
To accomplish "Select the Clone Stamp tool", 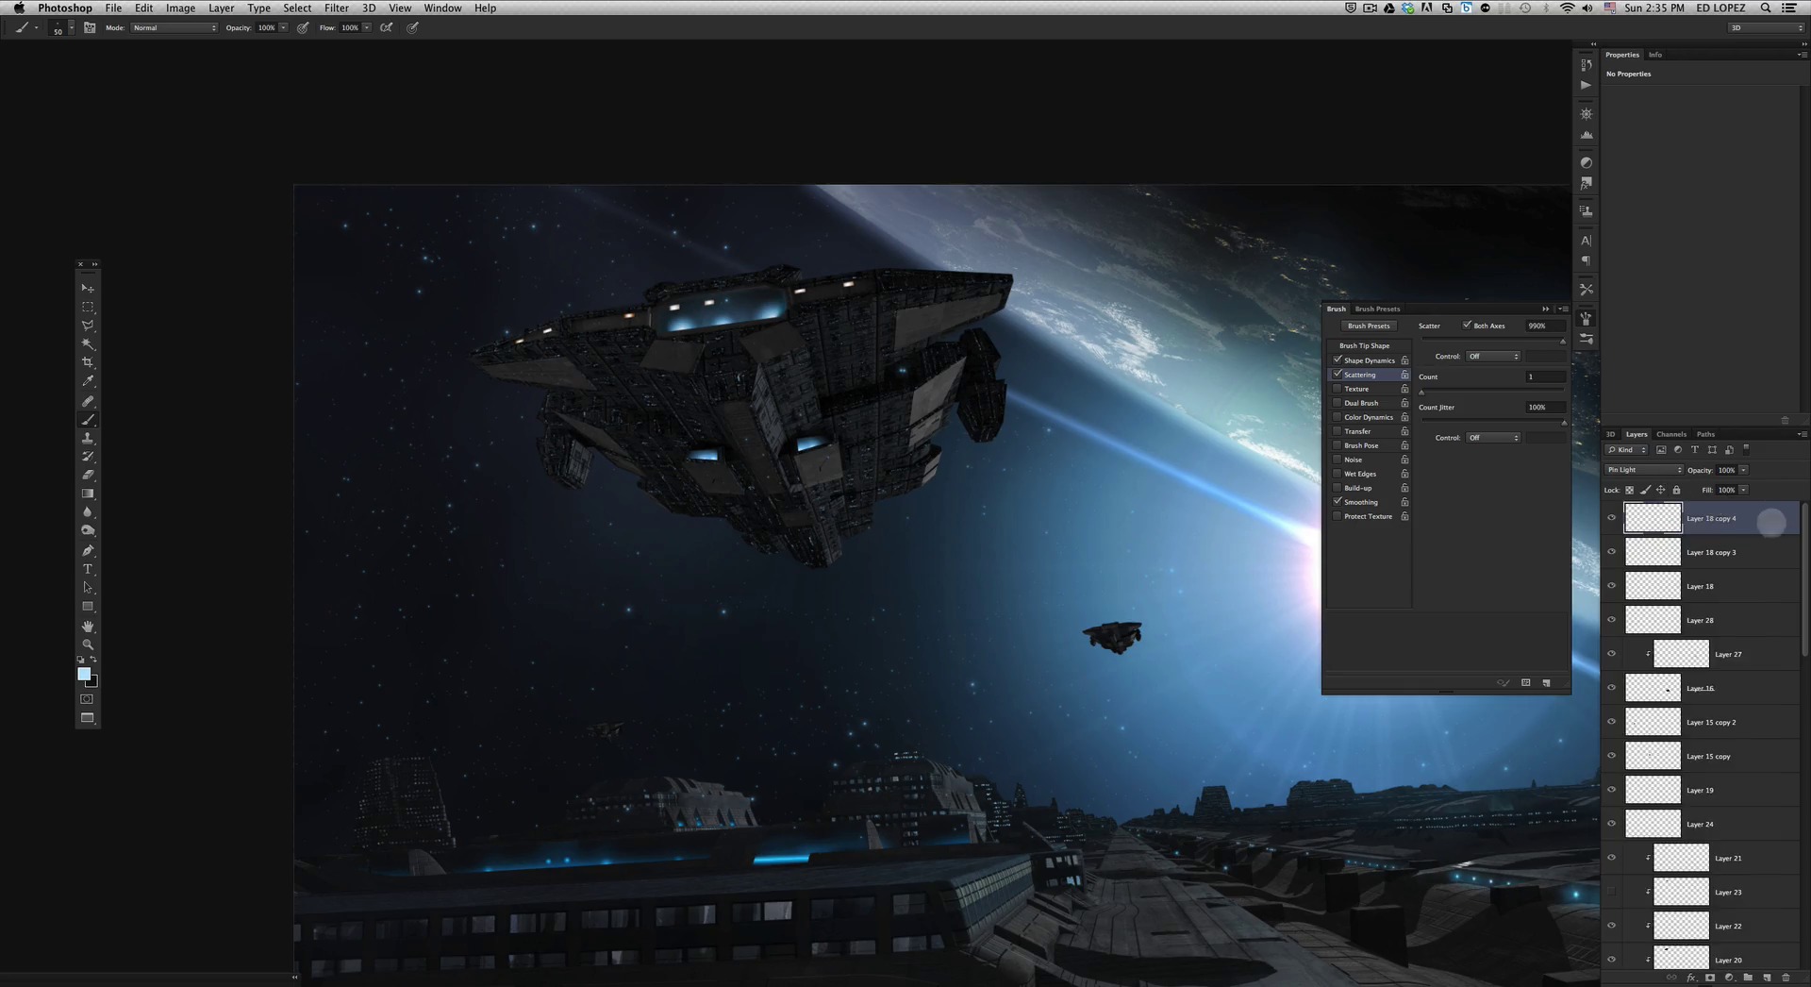I will click(x=88, y=439).
